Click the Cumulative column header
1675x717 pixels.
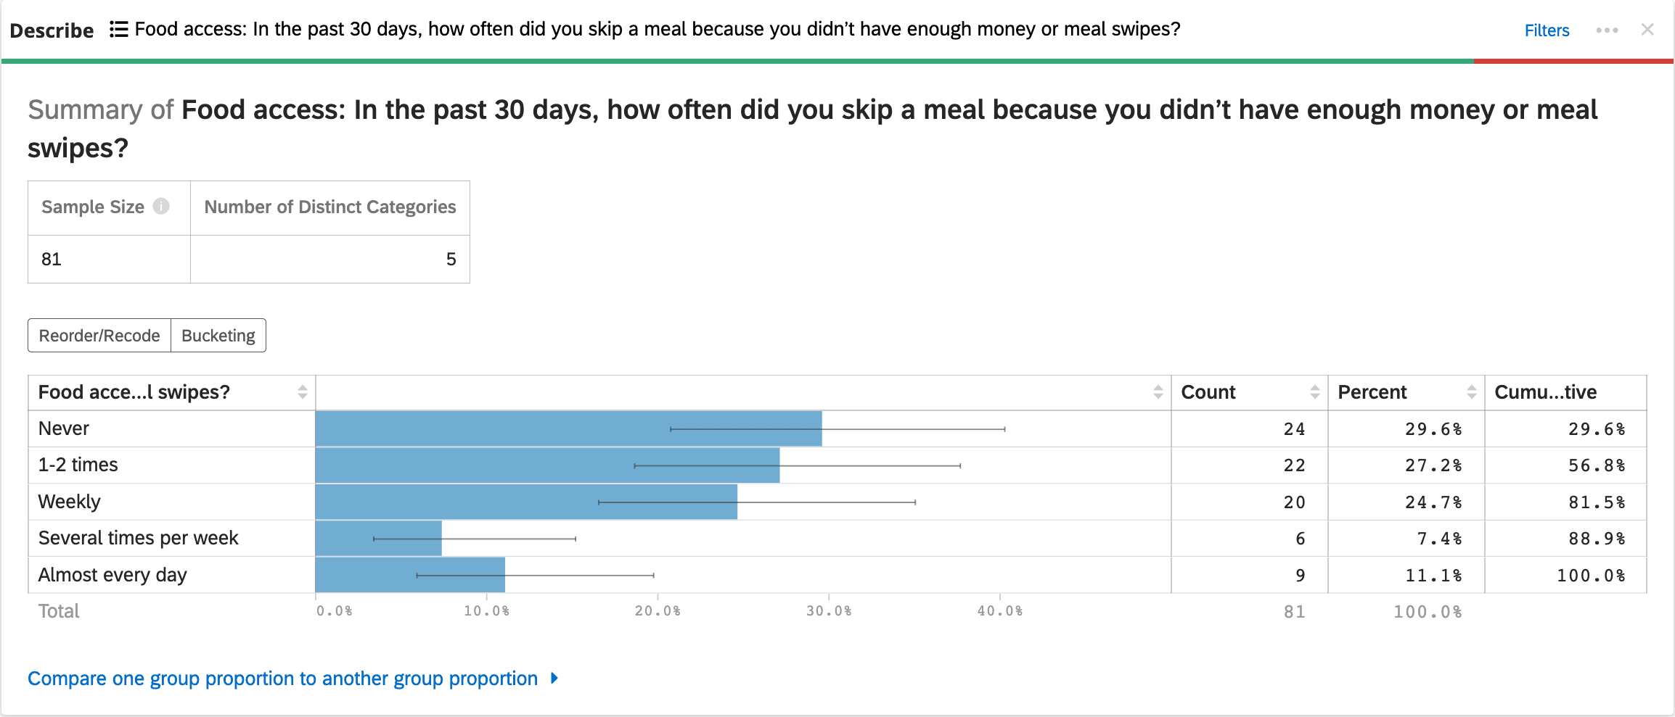pos(1545,392)
